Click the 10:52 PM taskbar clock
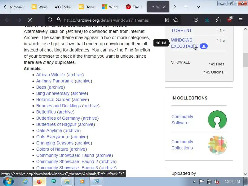The width and height of the screenshot is (248, 186). pos(232,182)
